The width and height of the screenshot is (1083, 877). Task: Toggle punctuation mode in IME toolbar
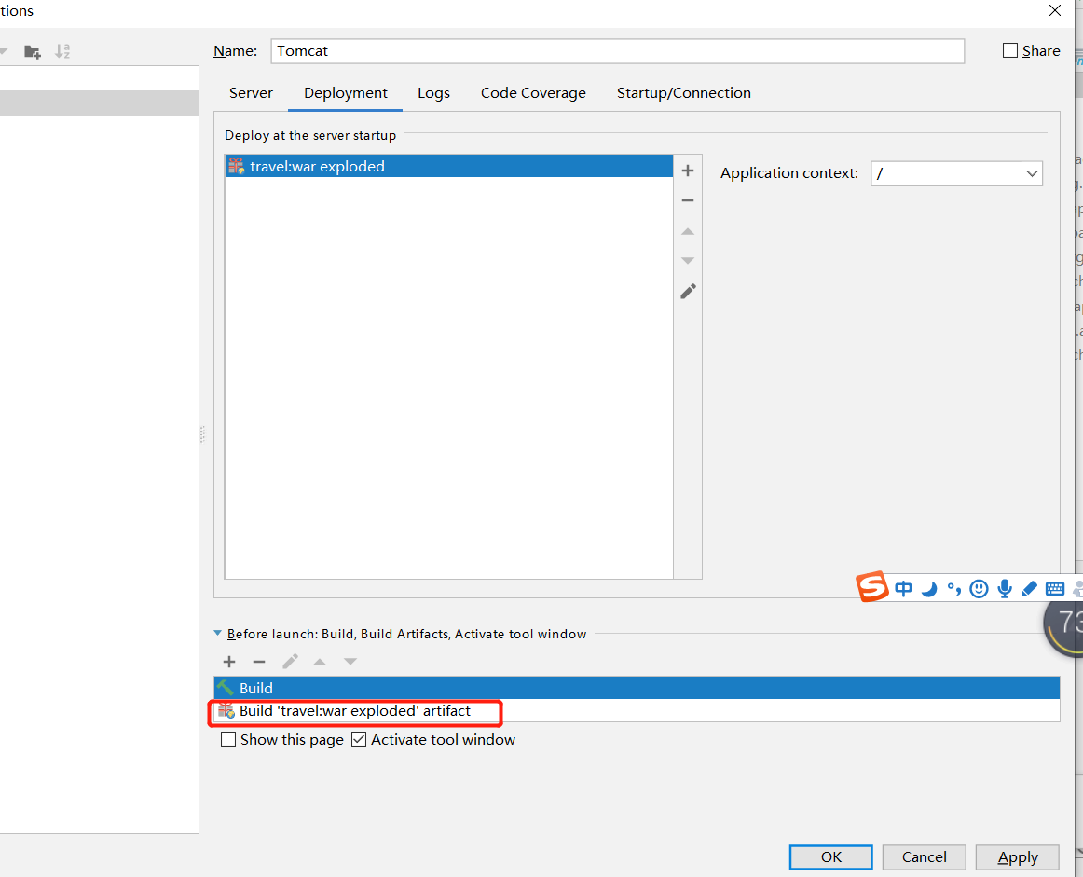[953, 589]
